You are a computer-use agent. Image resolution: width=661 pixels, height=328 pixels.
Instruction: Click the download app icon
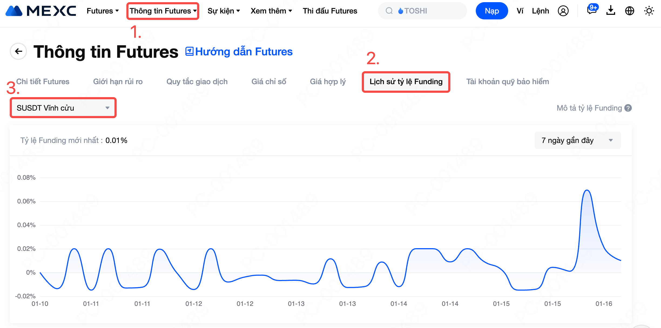611,11
